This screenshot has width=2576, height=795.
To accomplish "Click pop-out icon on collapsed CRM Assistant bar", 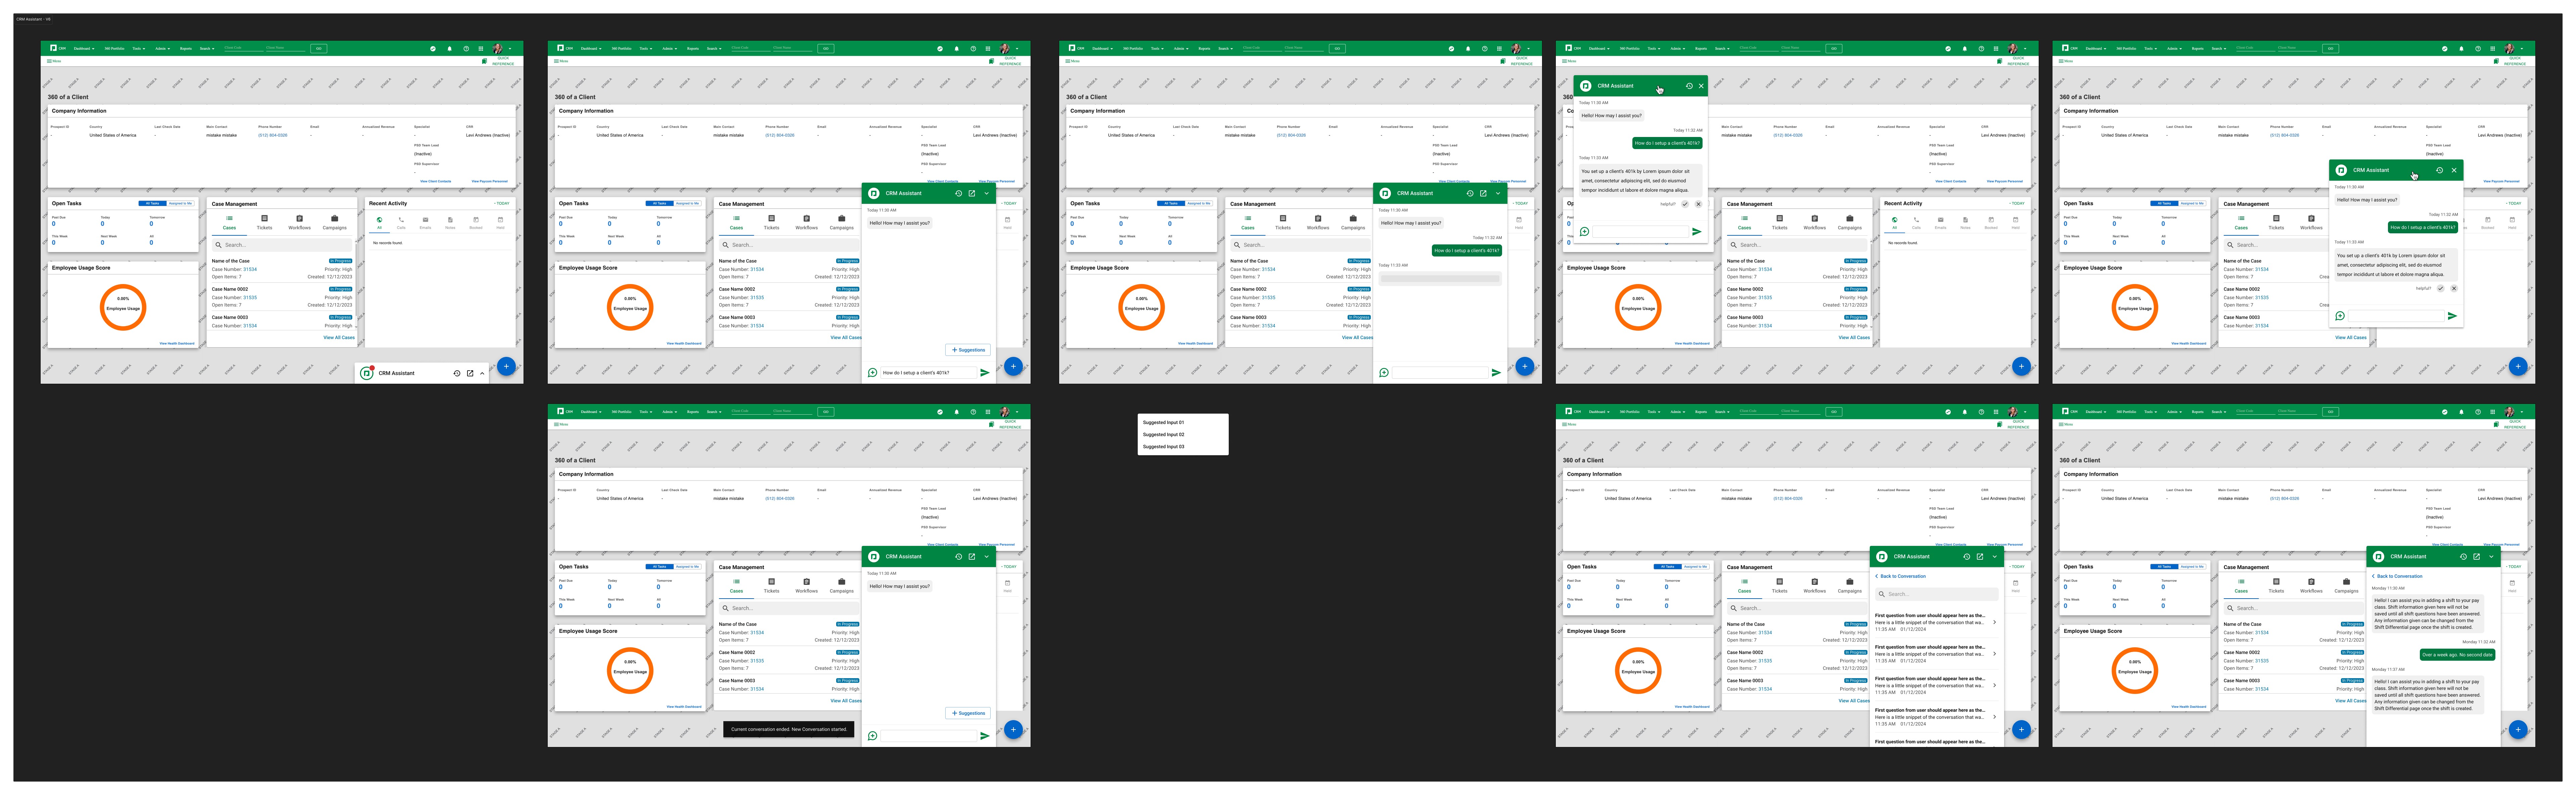I will pyautogui.click(x=470, y=373).
